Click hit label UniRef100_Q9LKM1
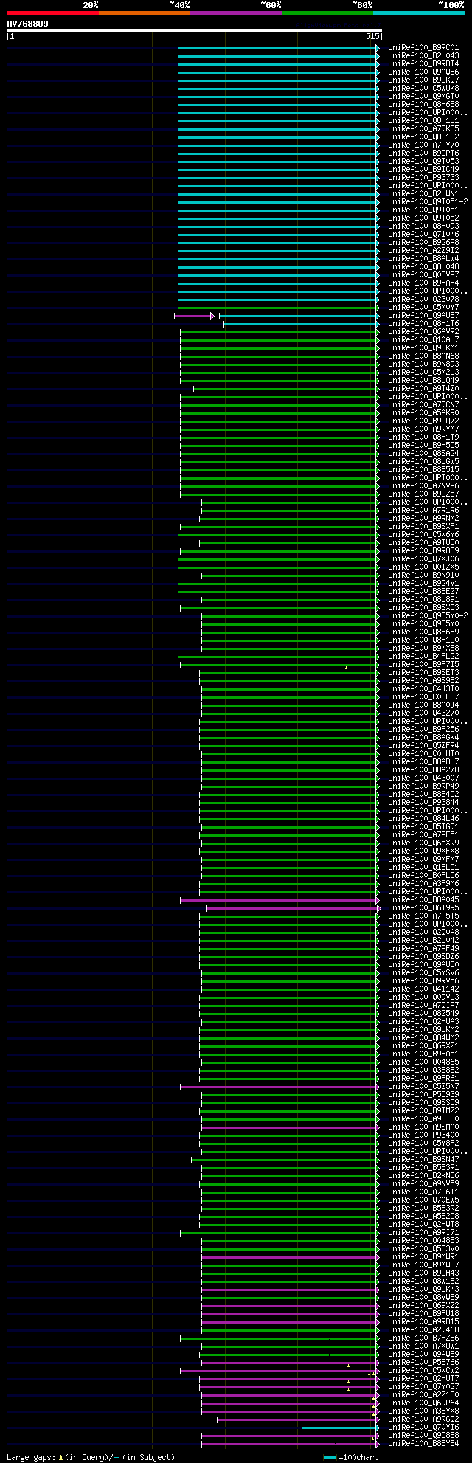Screen dimensions: 472x1463 point(423,348)
